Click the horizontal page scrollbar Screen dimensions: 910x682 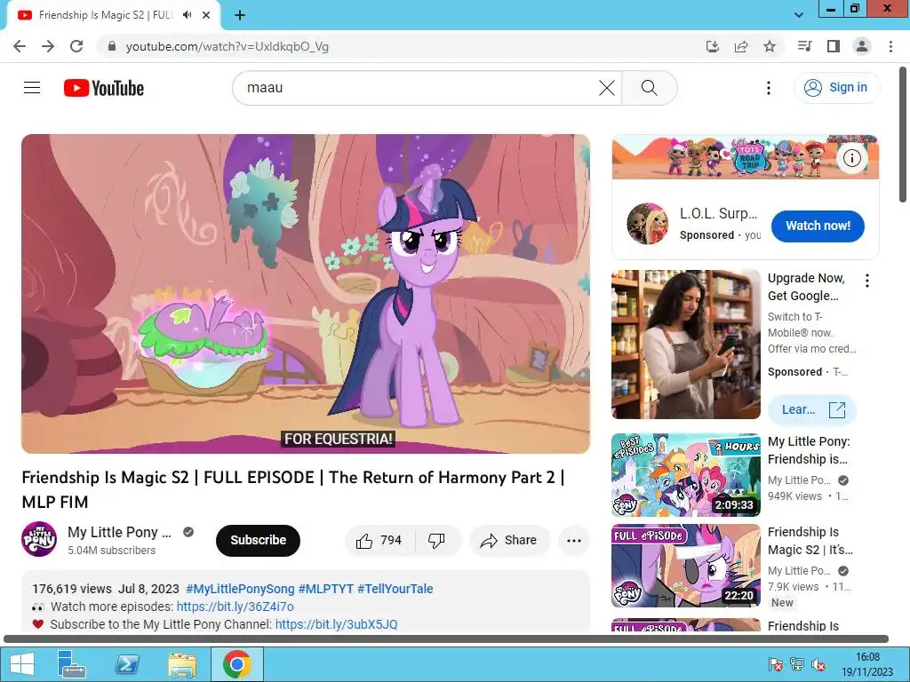[446, 639]
